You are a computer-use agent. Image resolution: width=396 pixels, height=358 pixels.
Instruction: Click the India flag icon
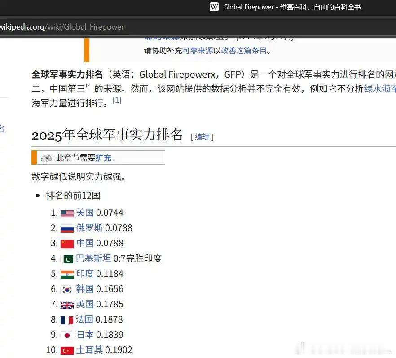coord(67,274)
